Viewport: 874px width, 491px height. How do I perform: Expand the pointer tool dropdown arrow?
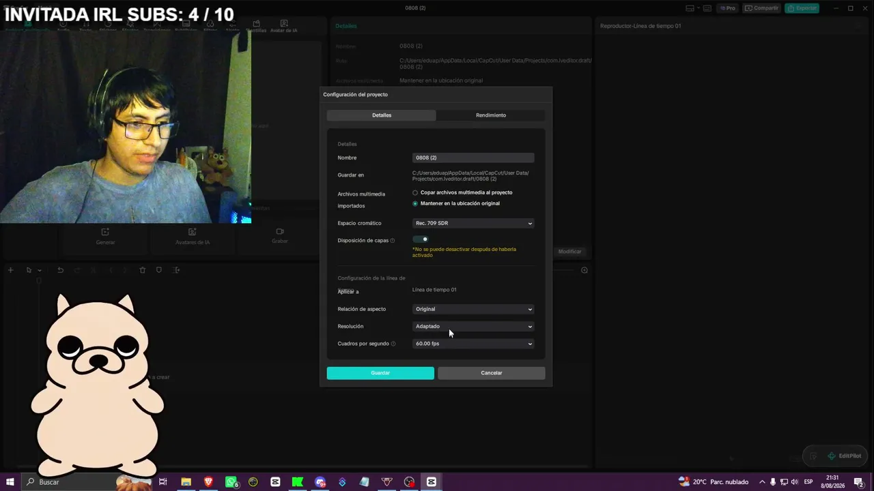point(40,271)
